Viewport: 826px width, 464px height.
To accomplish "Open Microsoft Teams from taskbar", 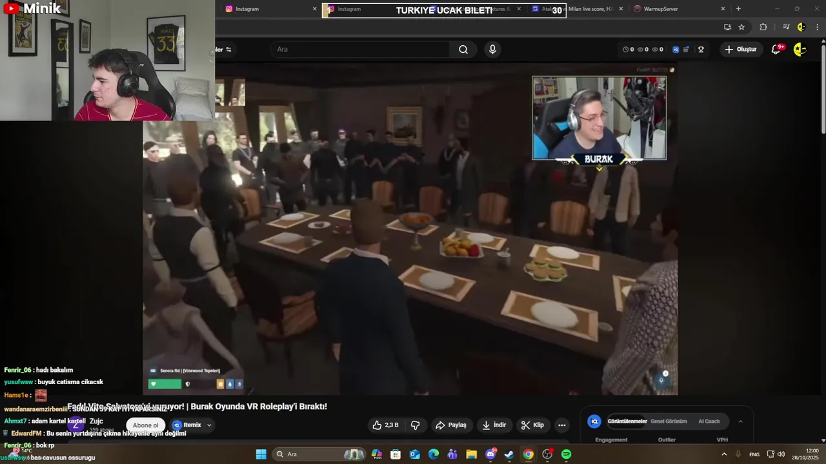I will pos(452,454).
